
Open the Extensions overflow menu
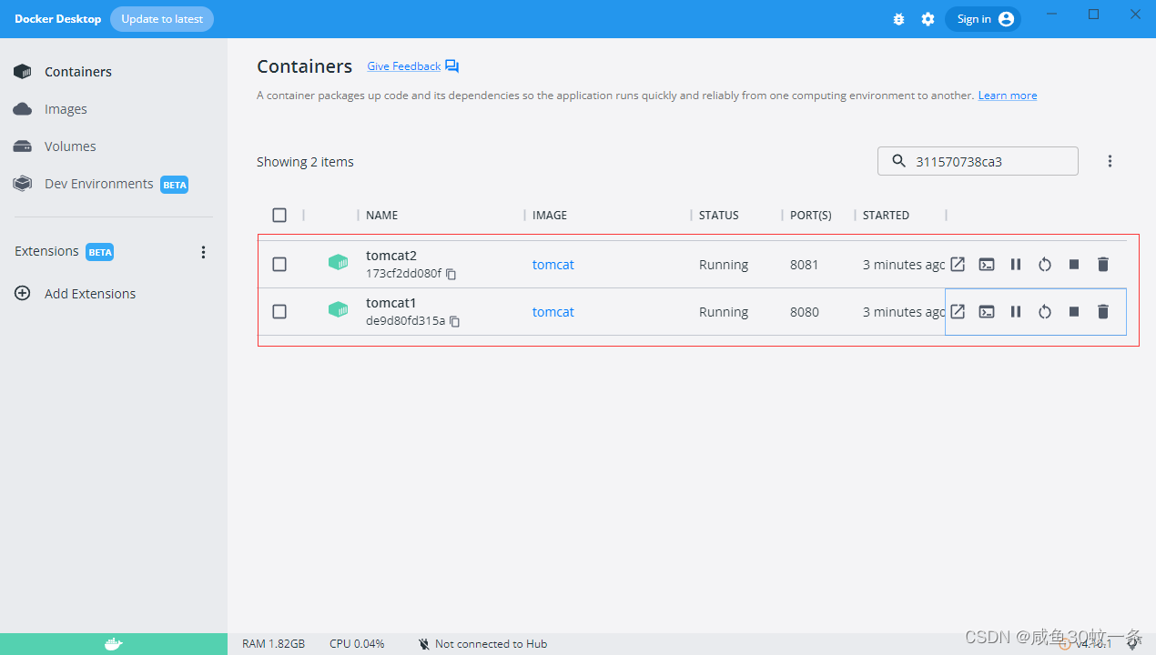click(x=203, y=252)
